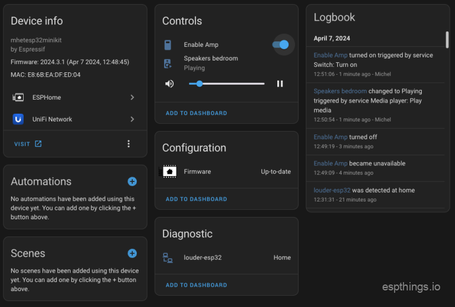Expand the ESPHome integration chevron
Image resolution: width=455 pixels, height=307 pixels.
click(132, 97)
